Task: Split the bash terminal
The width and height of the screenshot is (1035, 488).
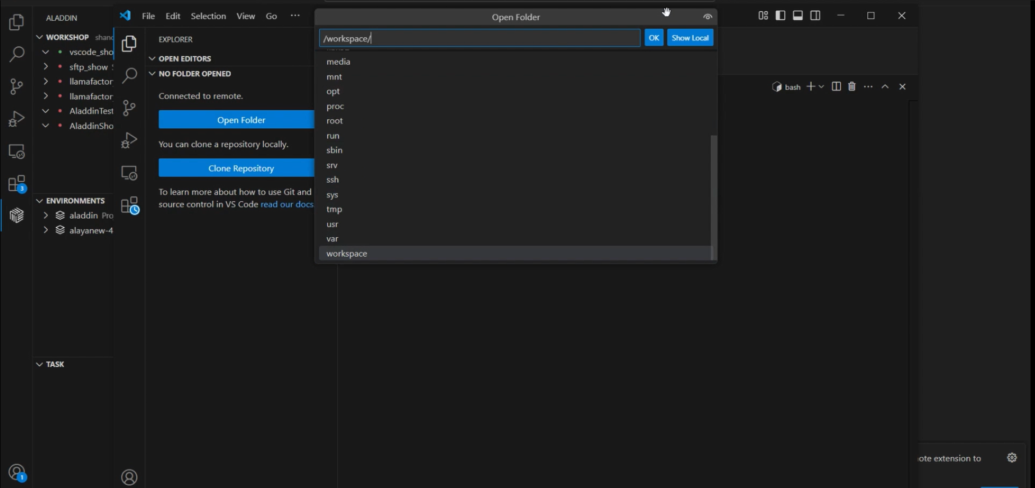Action: point(836,86)
